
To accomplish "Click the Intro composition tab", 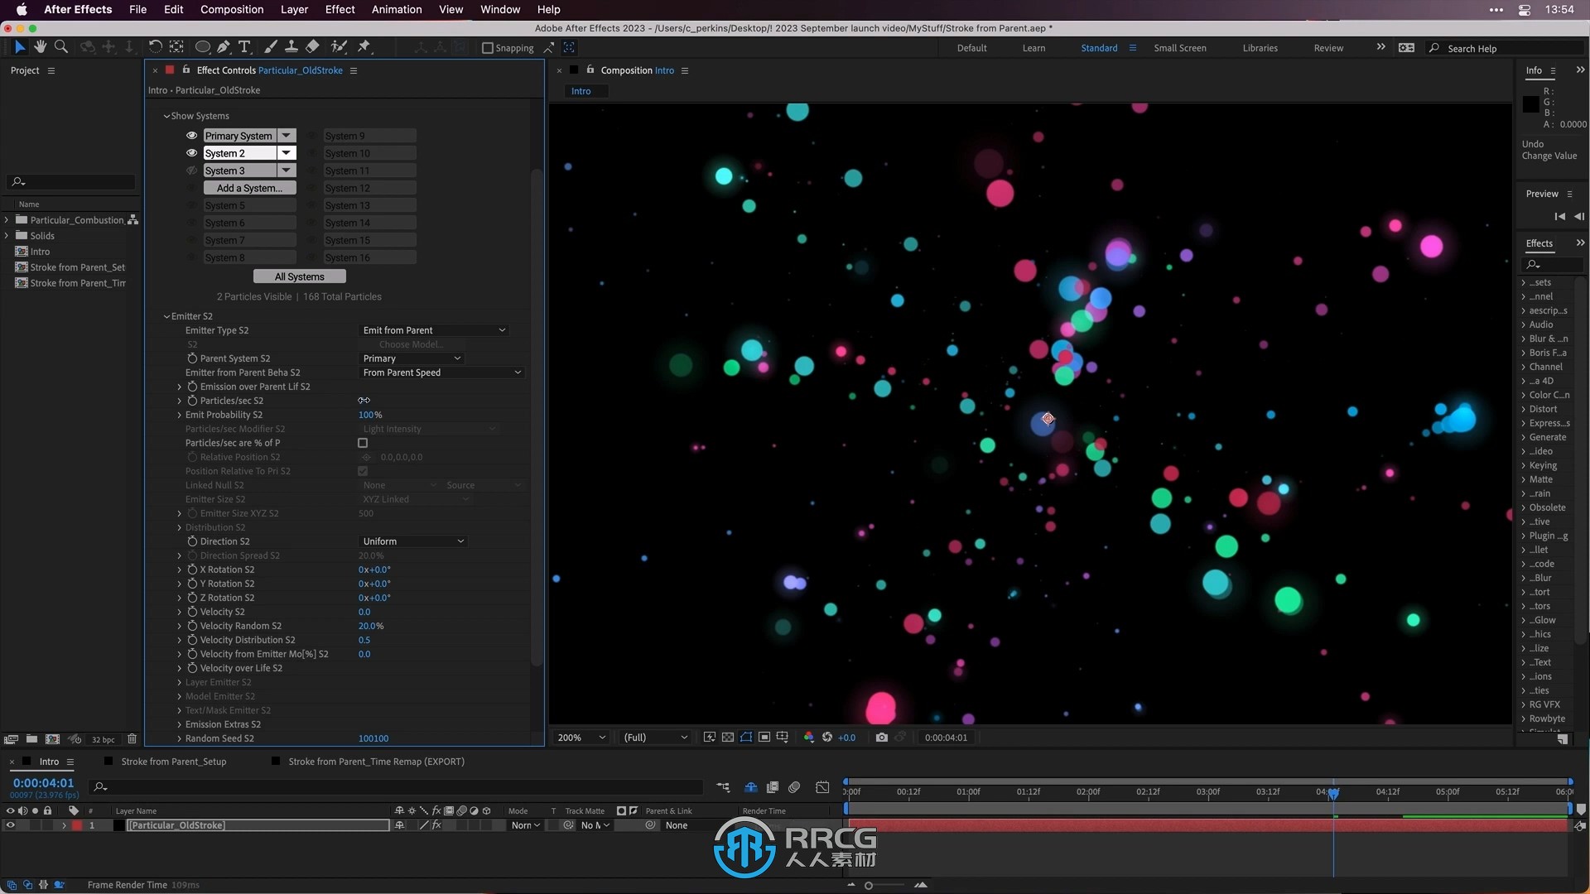I will 580,90.
